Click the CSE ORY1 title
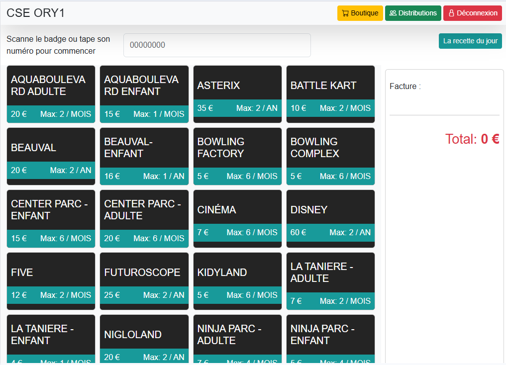 [35, 13]
